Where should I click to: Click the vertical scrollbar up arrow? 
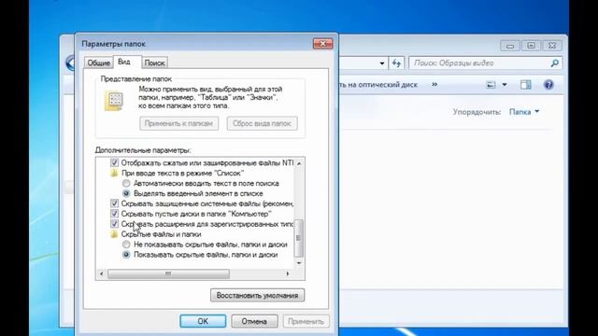(299, 163)
